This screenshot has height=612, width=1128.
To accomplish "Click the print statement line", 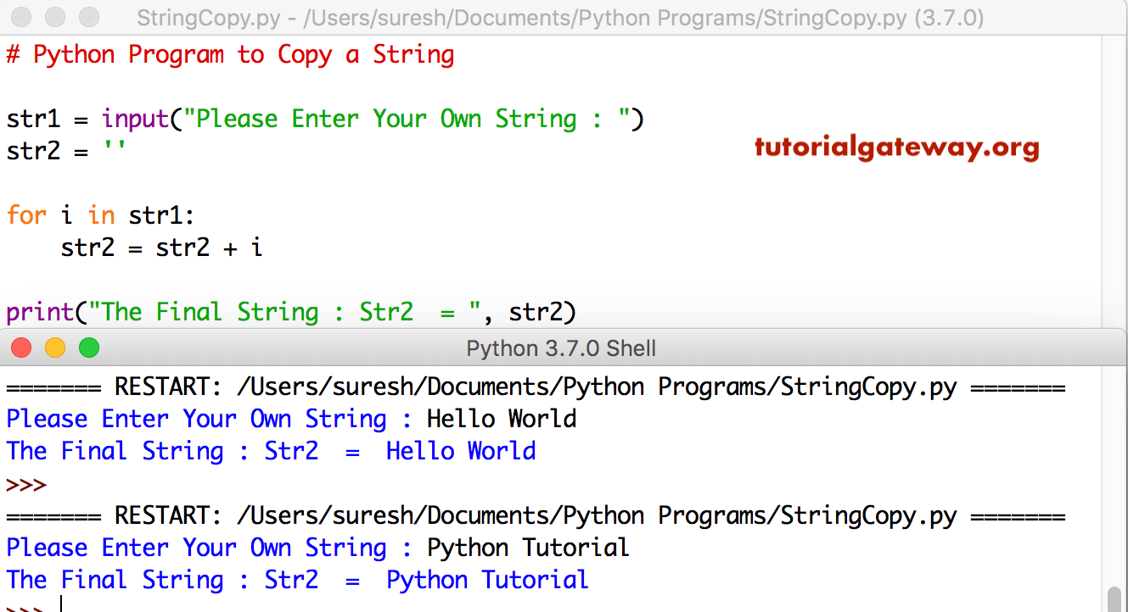I will point(289,311).
